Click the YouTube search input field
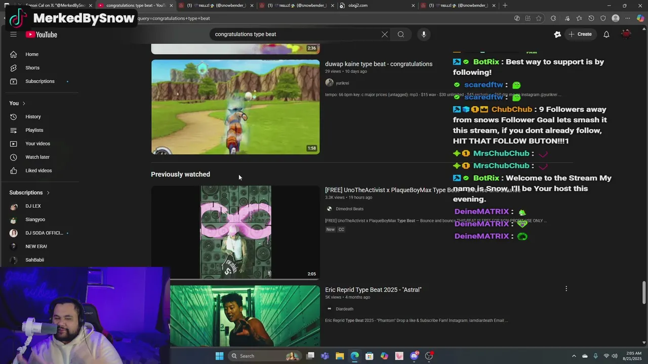This screenshot has height=364, width=648. (x=296, y=34)
